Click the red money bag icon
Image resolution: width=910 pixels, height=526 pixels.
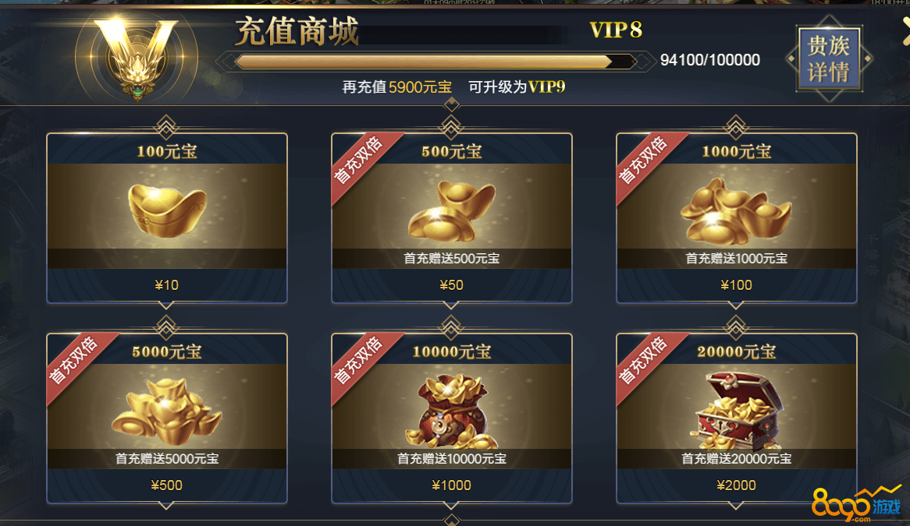(452, 411)
